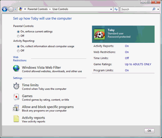Refresh the page with the refresh icon

pyautogui.click(x=116, y=9)
